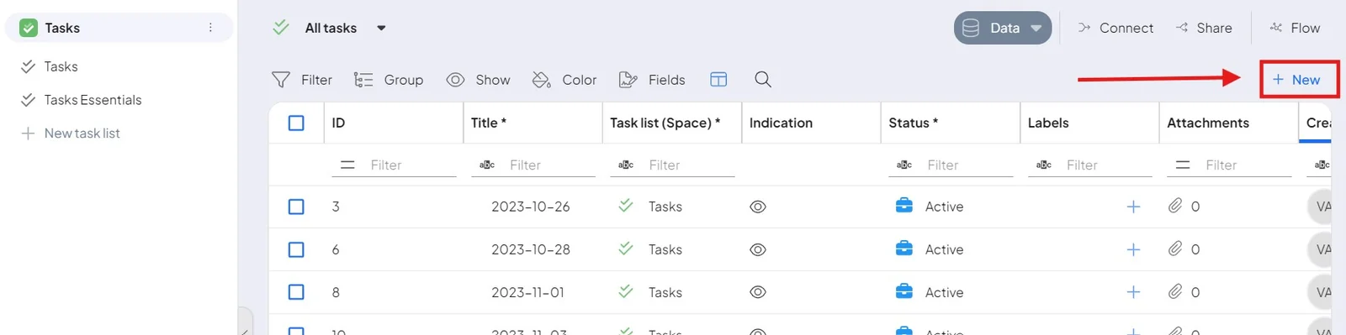Open ID filter operator equals icon
This screenshot has height=335, width=1346.
[347, 165]
